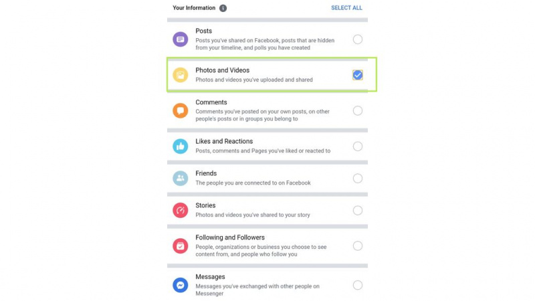The height and width of the screenshot is (301, 535).
Task: Choose the Messages selection circle
Action: point(358,285)
